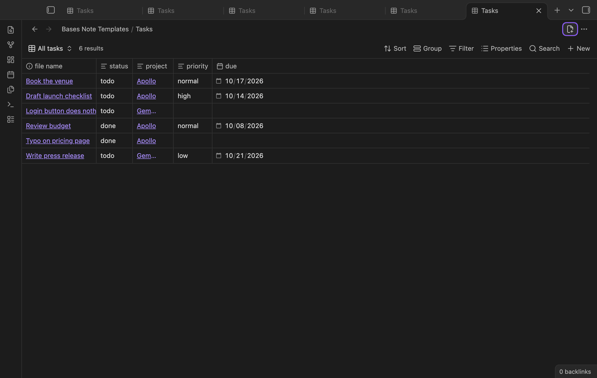The image size is (597, 378).
Task: Open command palette terminal icon
Action: 10,104
